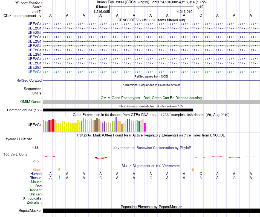Click the RepeatMasker track label
This screenshot has height=217, width=260.
(30, 211)
